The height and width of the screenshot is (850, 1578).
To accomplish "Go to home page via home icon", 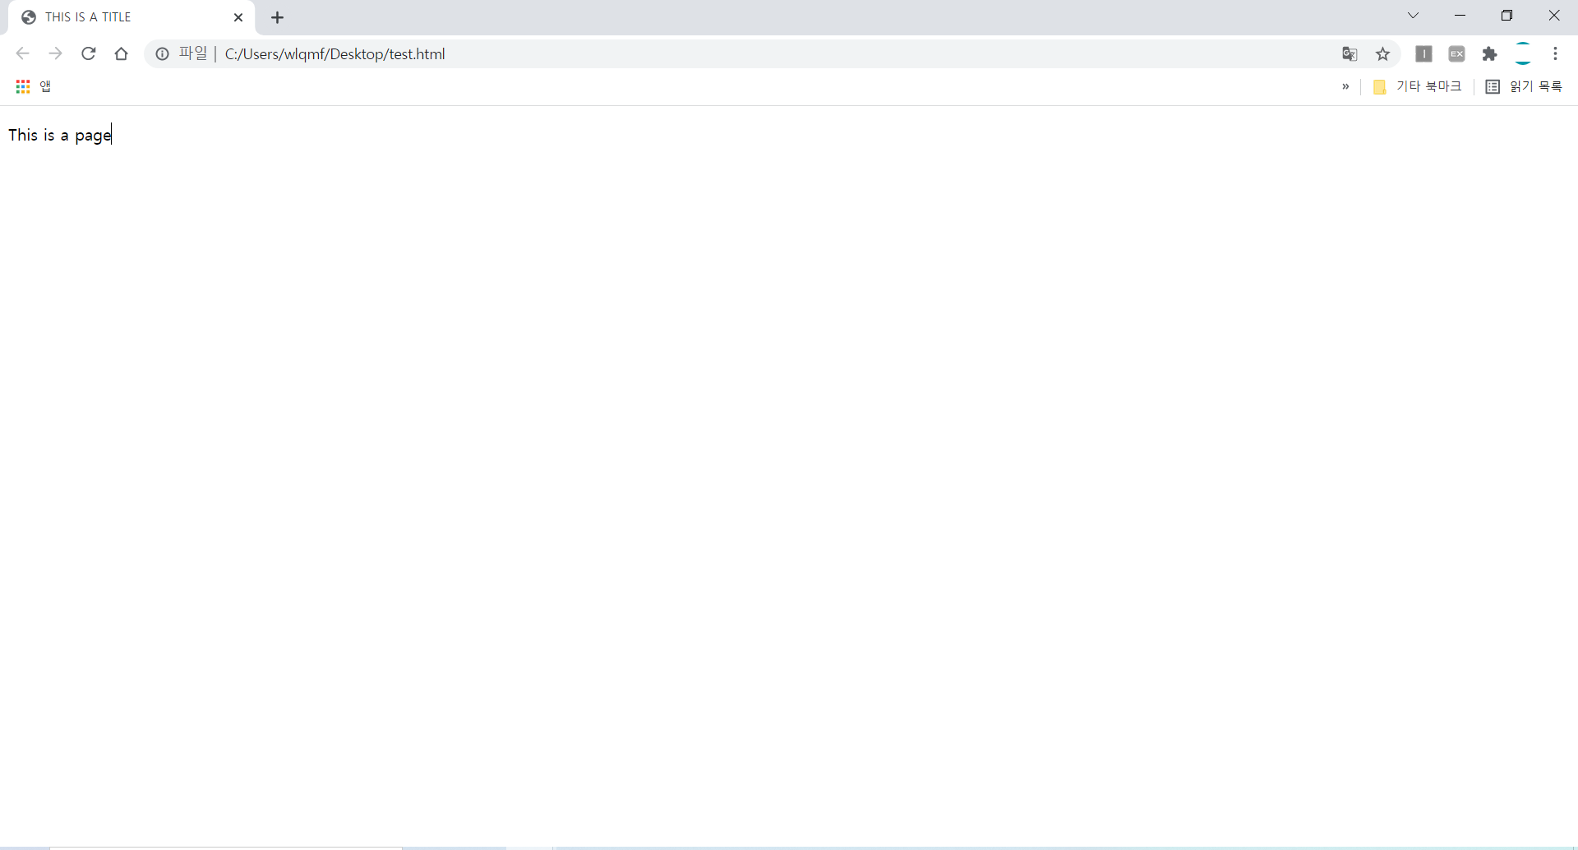I will point(121,53).
